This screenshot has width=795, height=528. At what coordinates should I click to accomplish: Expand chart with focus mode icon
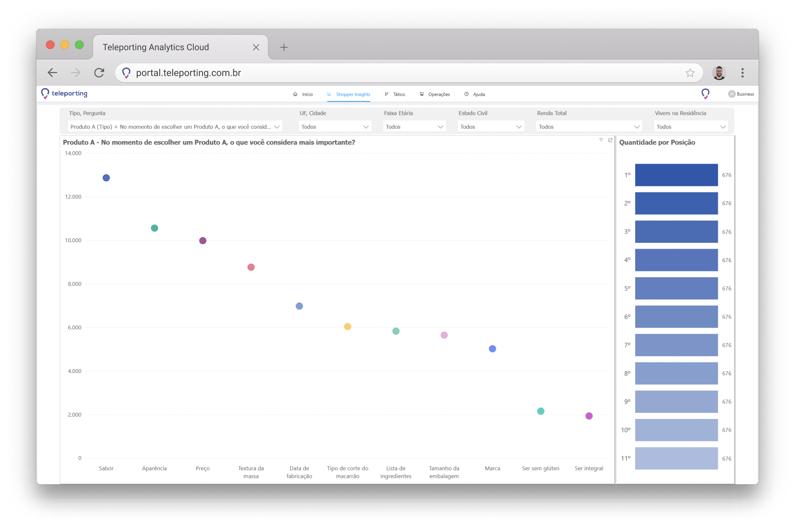pyautogui.click(x=610, y=140)
